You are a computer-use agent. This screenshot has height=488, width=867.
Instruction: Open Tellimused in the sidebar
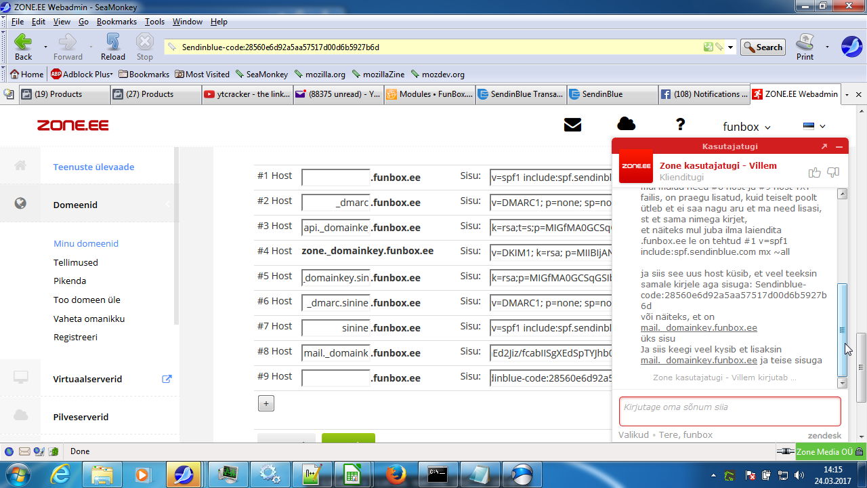tap(76, 262)
